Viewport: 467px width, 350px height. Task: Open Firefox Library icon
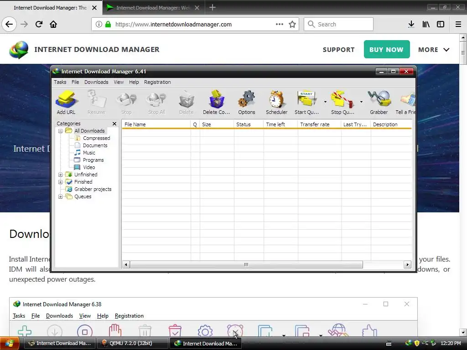click(426, 25)
